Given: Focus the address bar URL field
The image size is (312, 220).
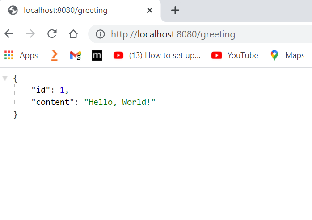Looking at the screenshot, I should [200, 34].
